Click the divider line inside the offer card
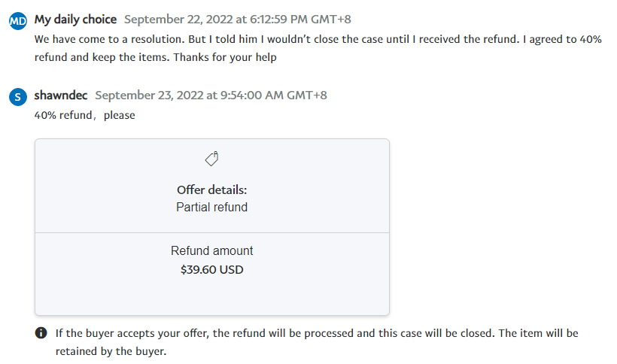 (211, 232)
